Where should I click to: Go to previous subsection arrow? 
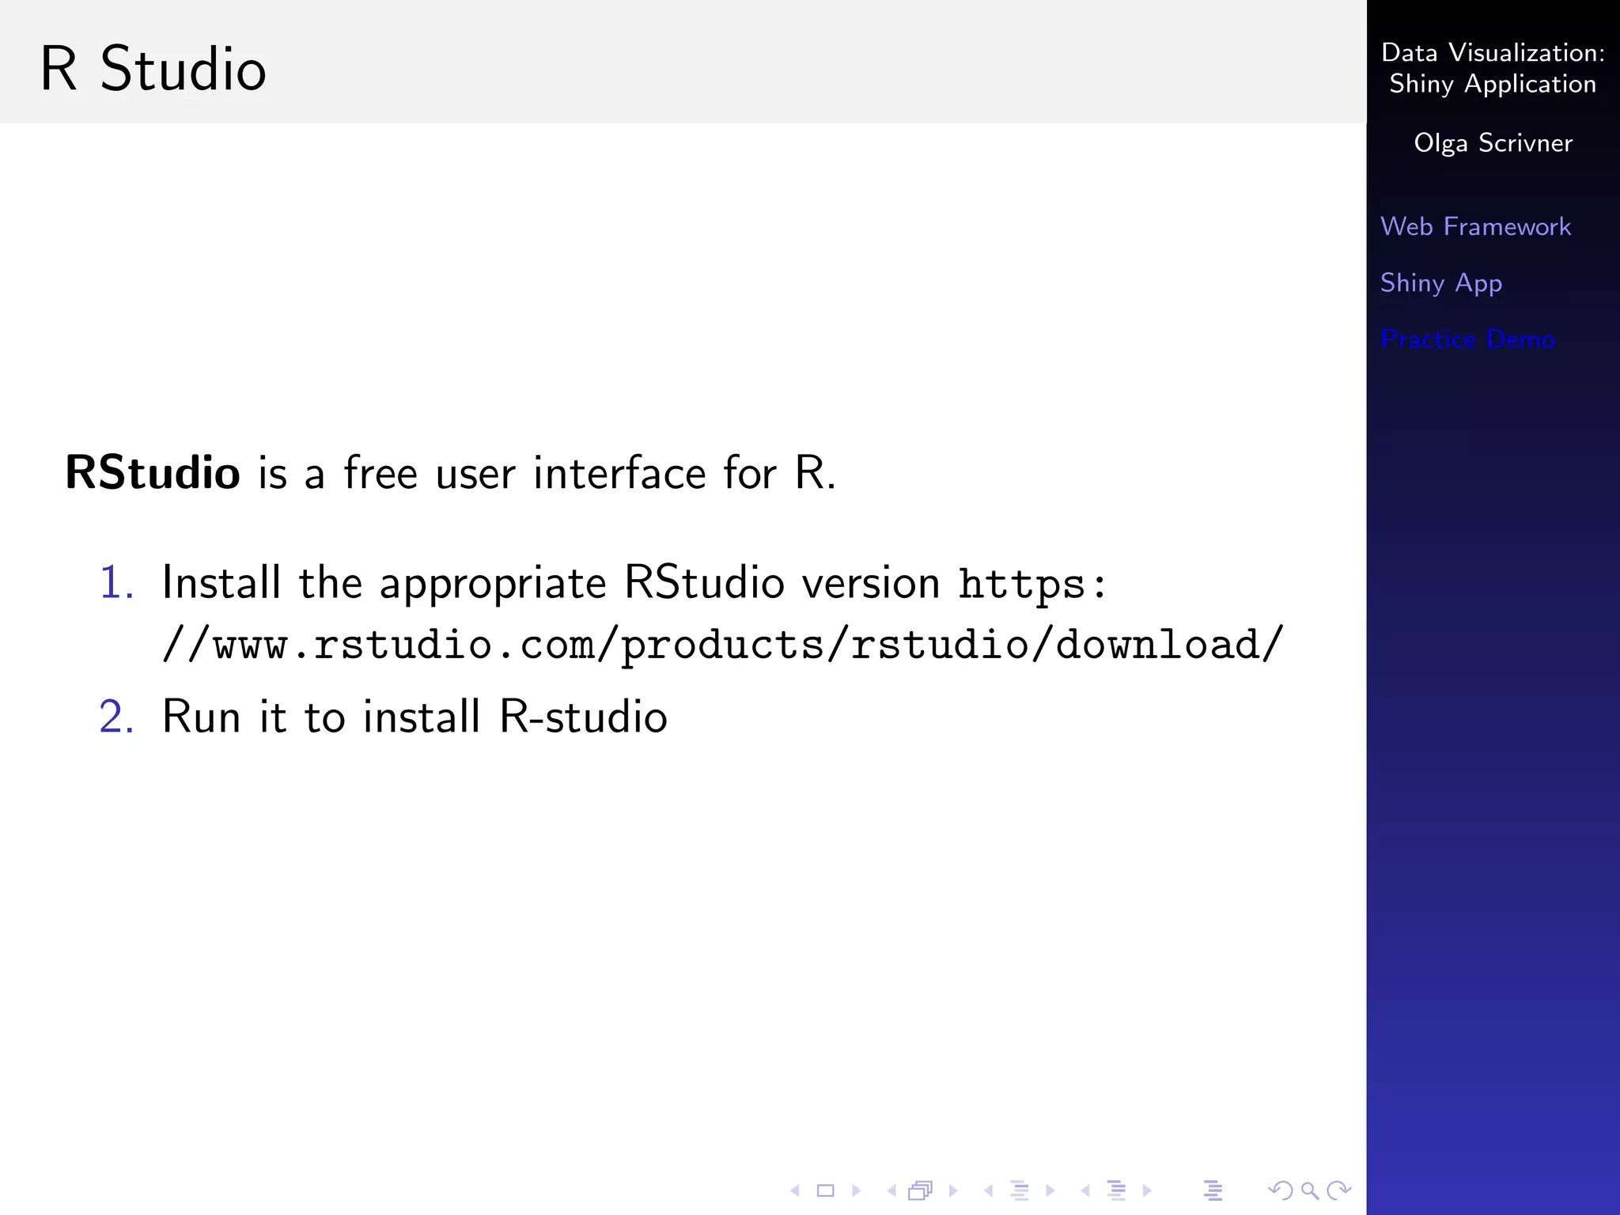click(988, 1190)
